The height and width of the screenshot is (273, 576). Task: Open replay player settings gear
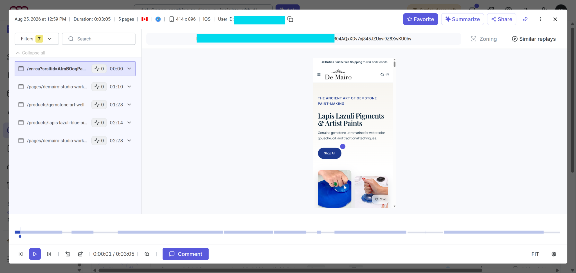click(x=554, y=254)
